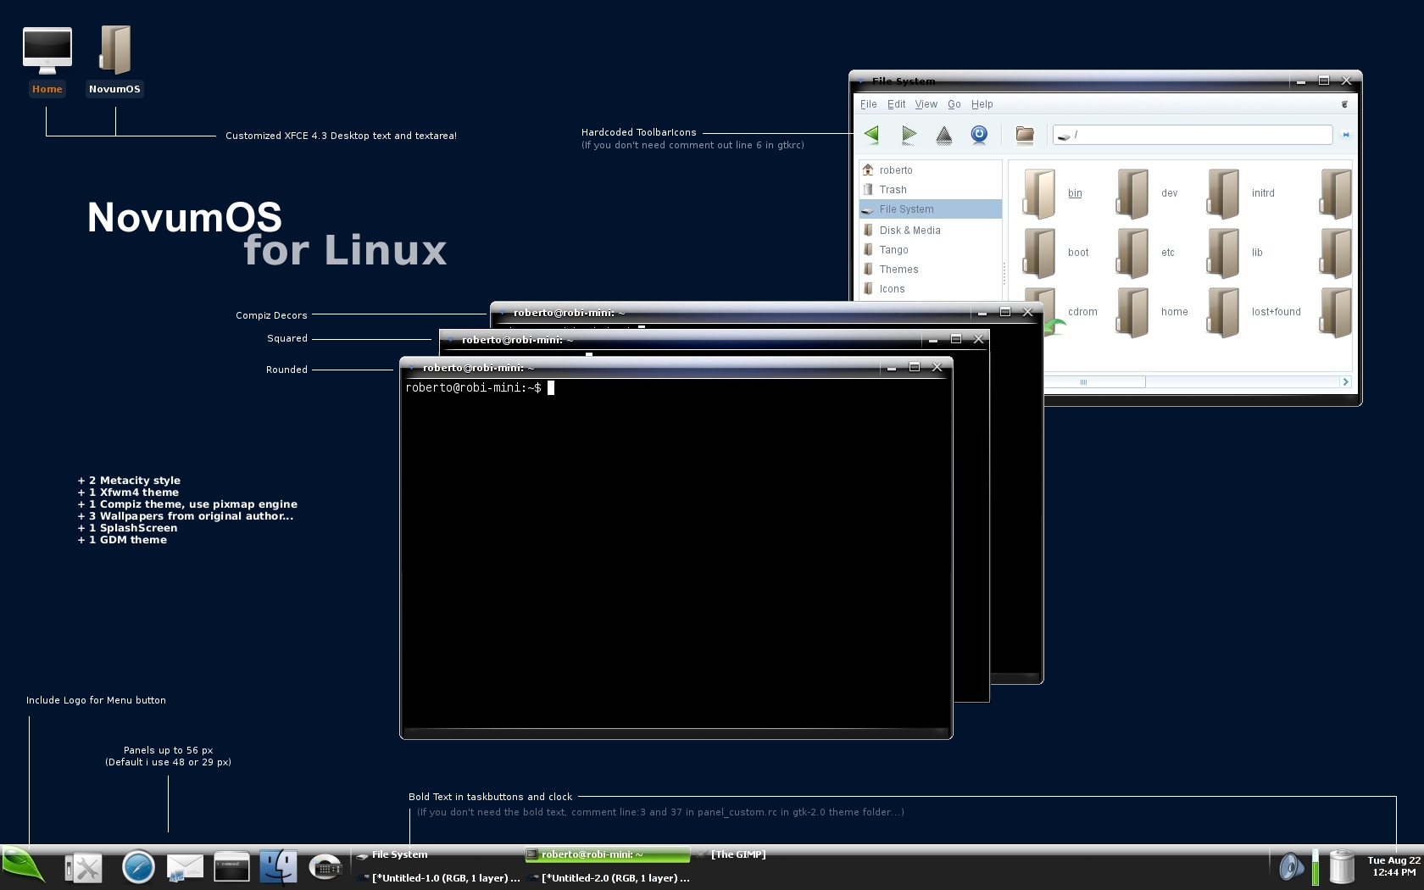The height and width of the screenshot is (890, 1424).
Task: Open the panel trash can
Action: 1342,867
